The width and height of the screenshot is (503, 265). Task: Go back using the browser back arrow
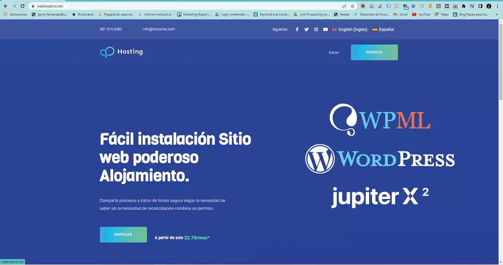click(5, 6)
